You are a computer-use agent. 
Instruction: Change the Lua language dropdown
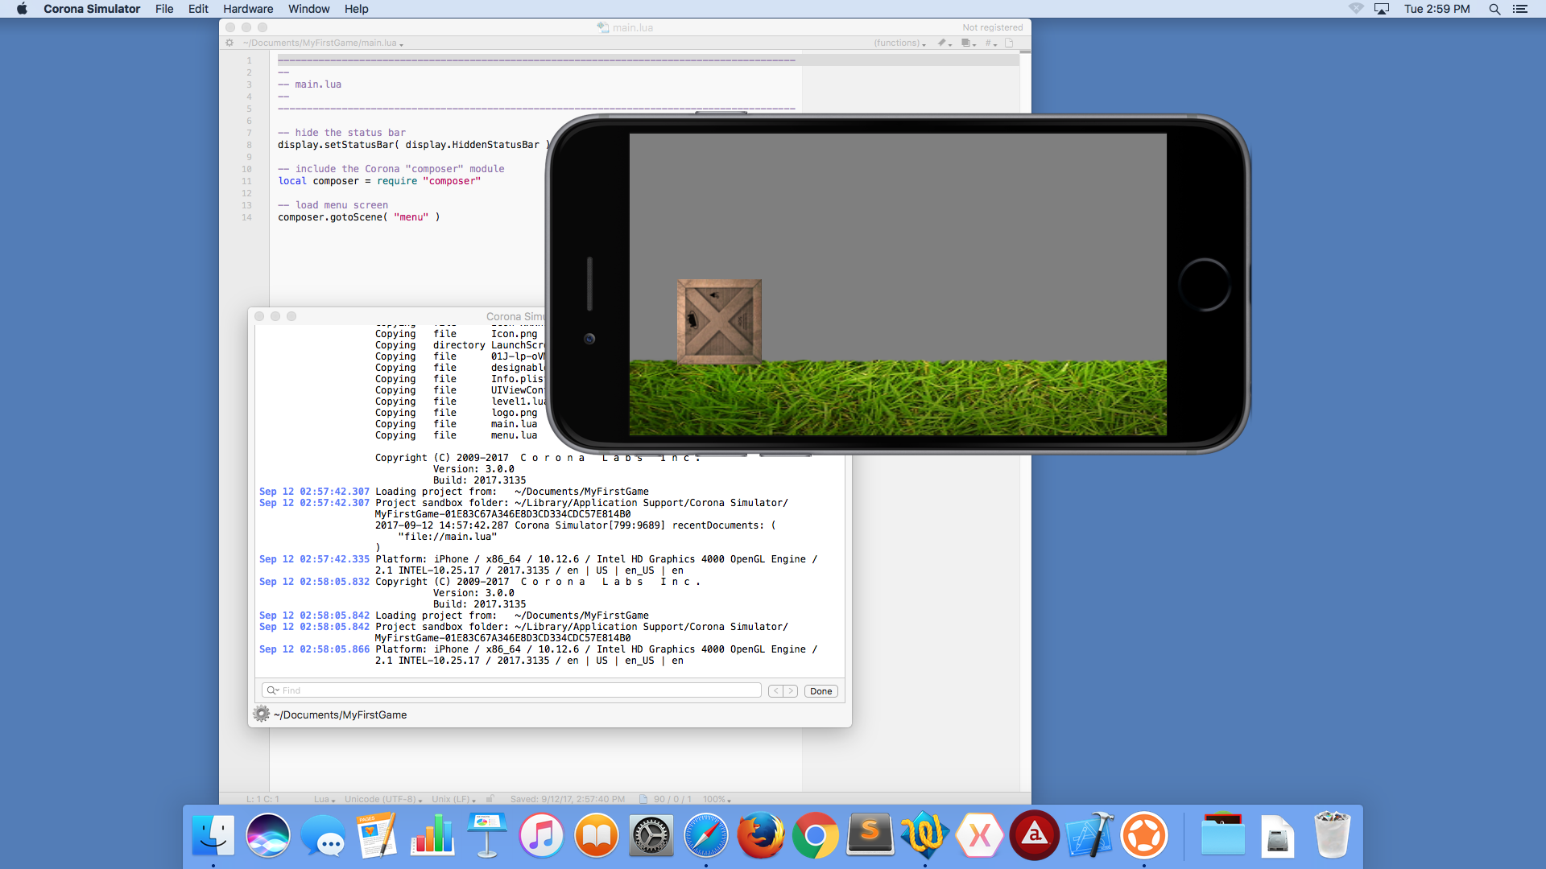coord(324,799)
